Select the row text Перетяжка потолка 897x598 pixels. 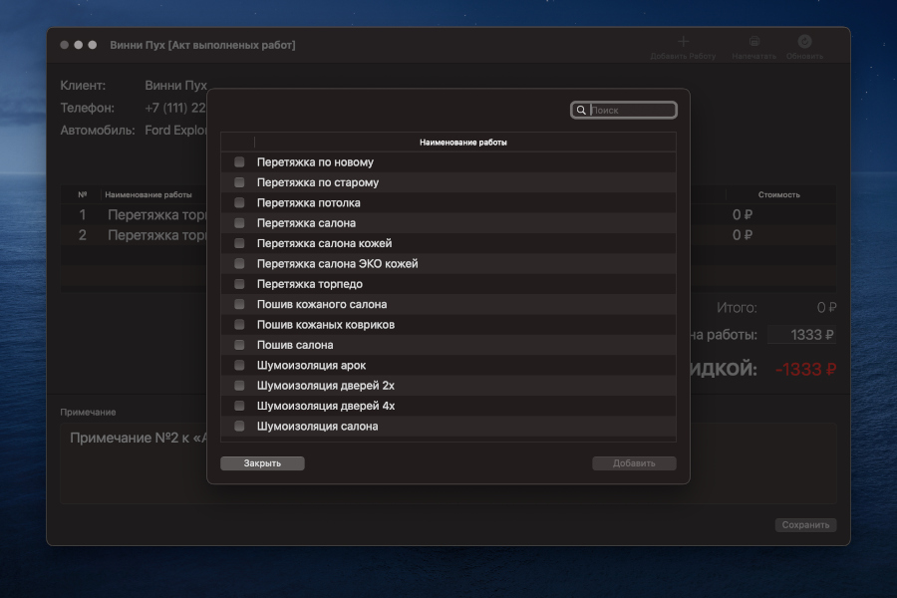(x=308, y=203)
